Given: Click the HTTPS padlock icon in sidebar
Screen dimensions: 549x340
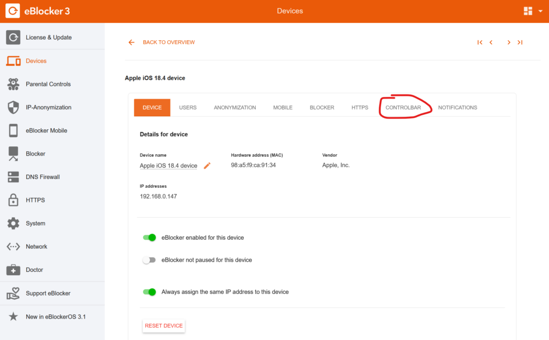Looking at the screenshot, I should point(13,200).
